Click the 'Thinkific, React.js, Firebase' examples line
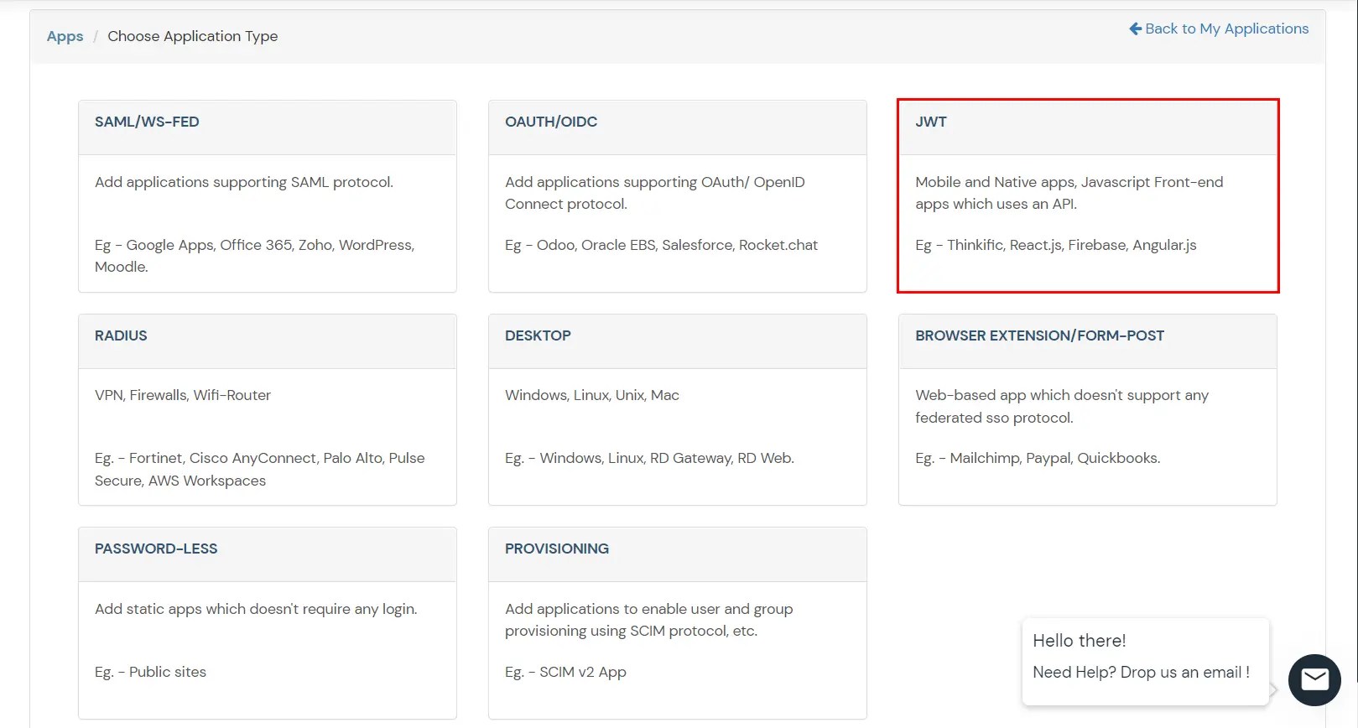The image size is (1358, 728). 1055,245
